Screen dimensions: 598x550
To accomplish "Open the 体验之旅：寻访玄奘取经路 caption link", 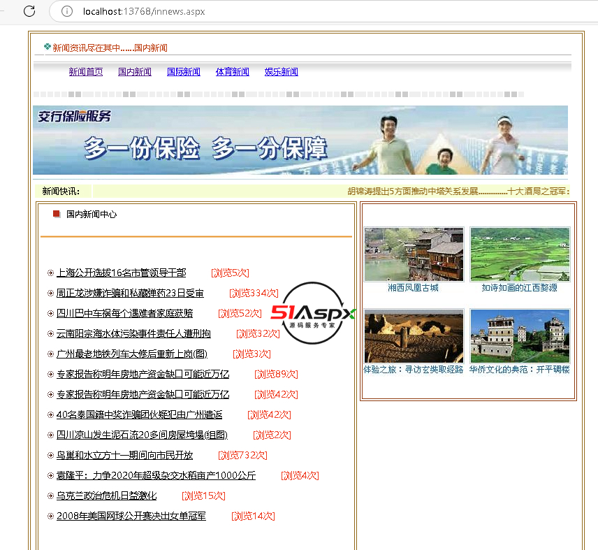I will pyautogui.click(x=414, y=370).
